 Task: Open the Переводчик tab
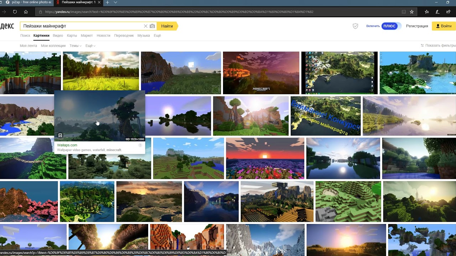124,36
